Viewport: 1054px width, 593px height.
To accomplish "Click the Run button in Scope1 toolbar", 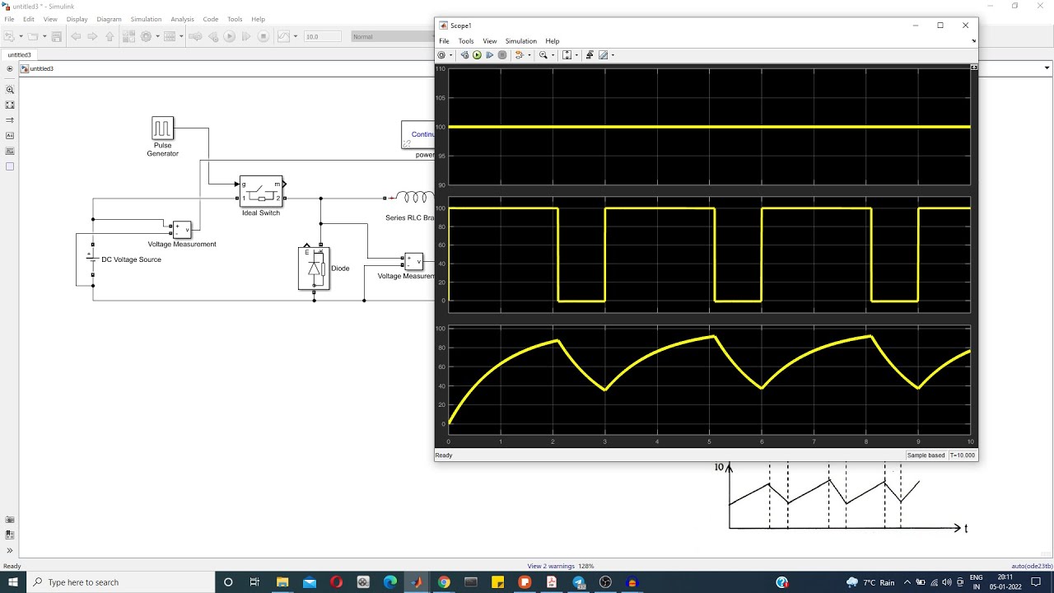I will (477, 55).
